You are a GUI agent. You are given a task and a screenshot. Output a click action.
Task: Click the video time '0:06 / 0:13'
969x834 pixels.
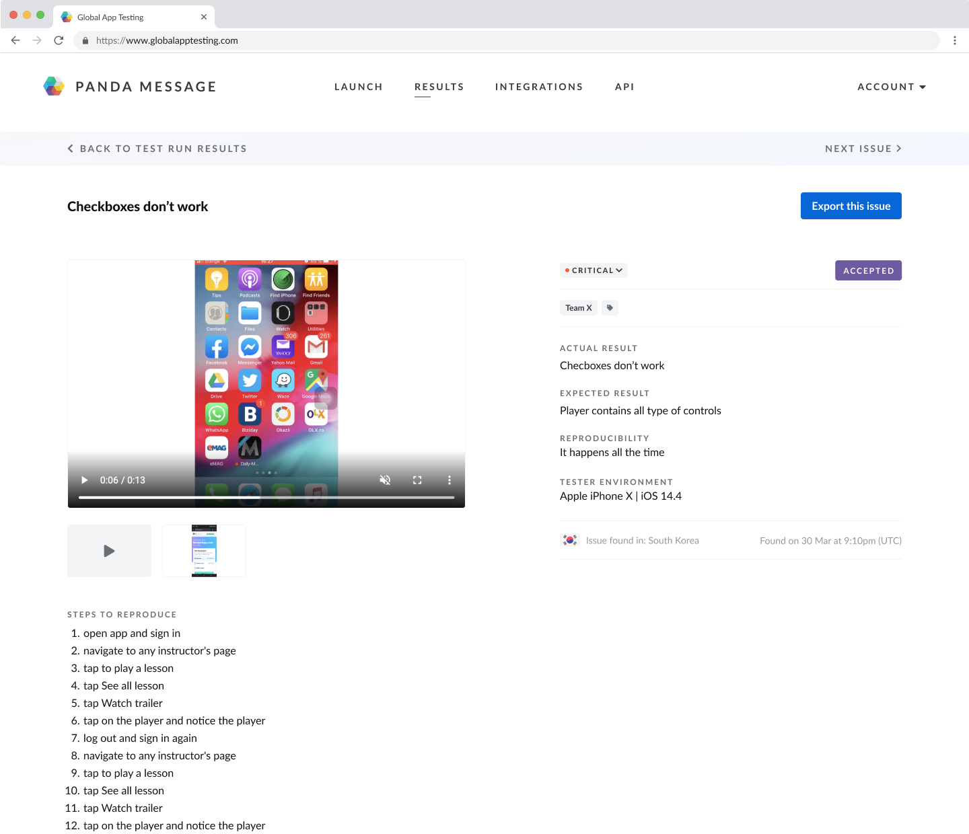[122, 480]
